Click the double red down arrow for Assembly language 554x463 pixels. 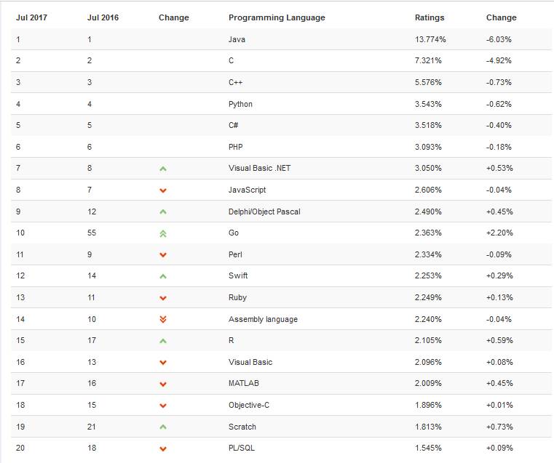click(163, 319)
